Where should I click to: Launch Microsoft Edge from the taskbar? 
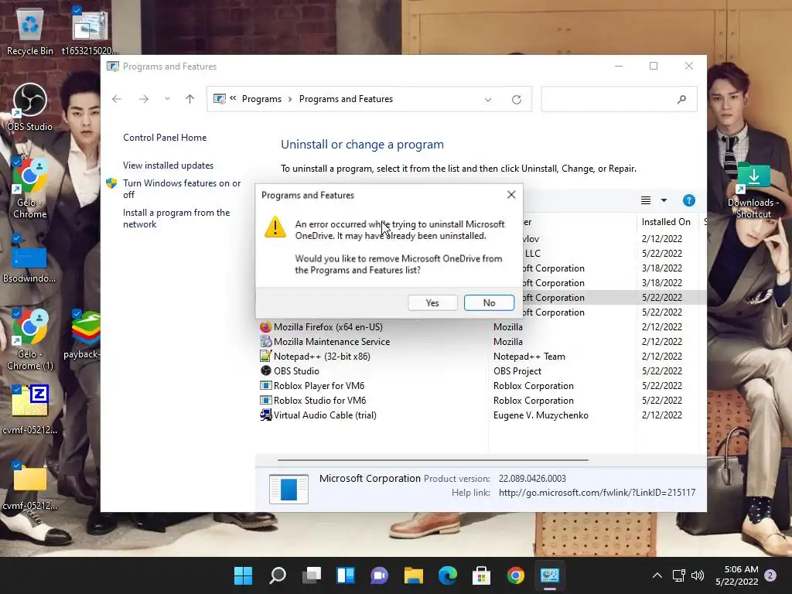click(x=448, y=575)
